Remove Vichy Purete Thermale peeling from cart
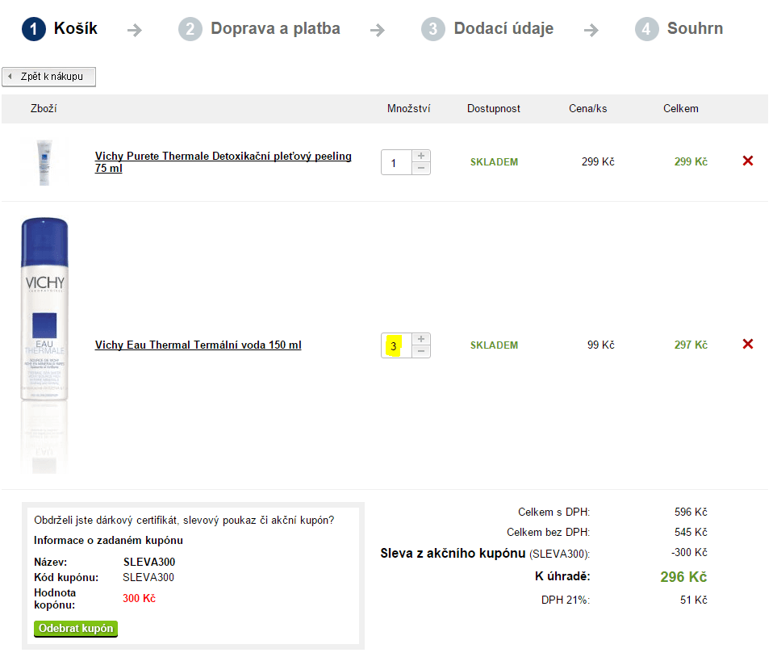Image resolution: width=777 pixels, height=661 pixels. click(x=748, y=161)
